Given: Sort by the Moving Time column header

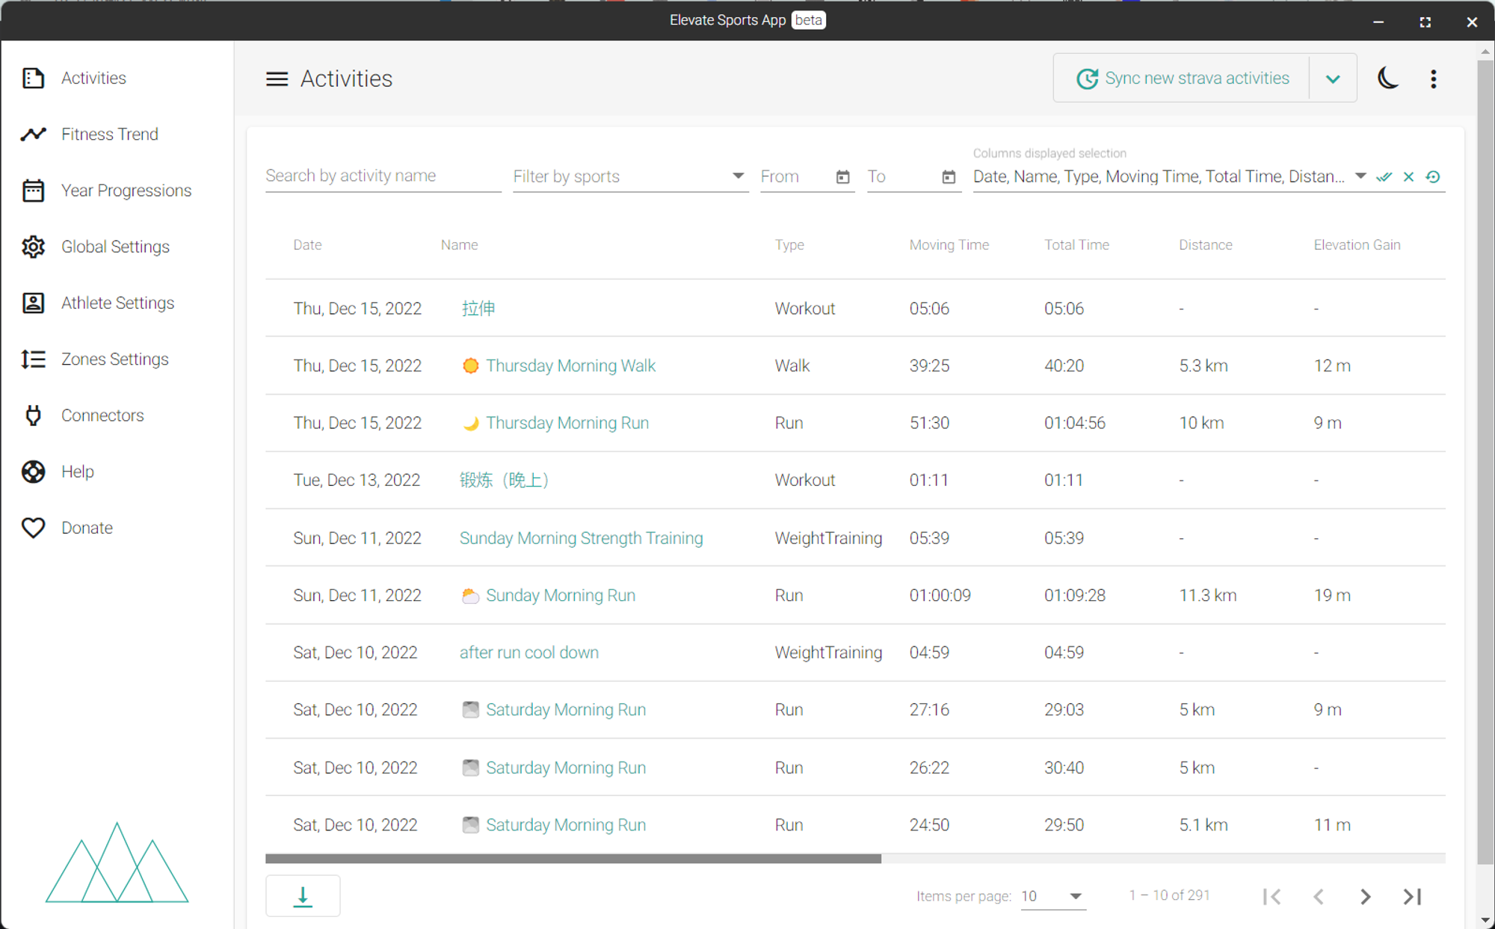Looking at the screenshot, I should click(949, 245).
